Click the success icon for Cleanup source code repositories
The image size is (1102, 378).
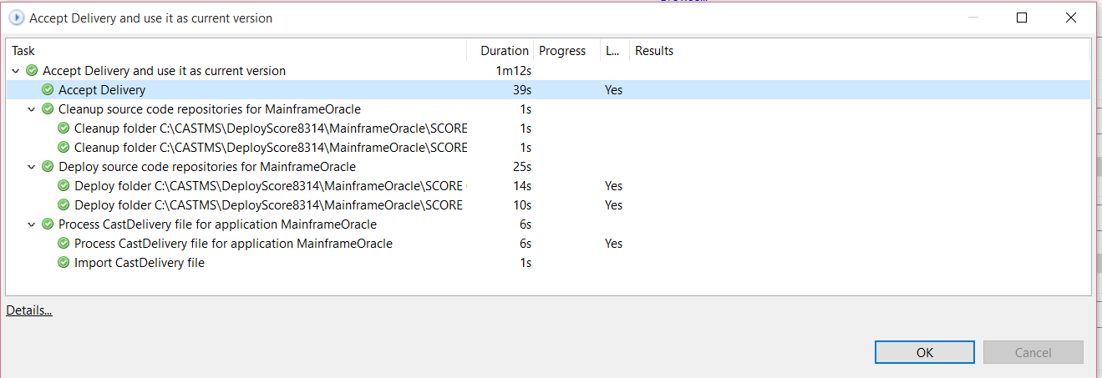(x=48, y=109)
